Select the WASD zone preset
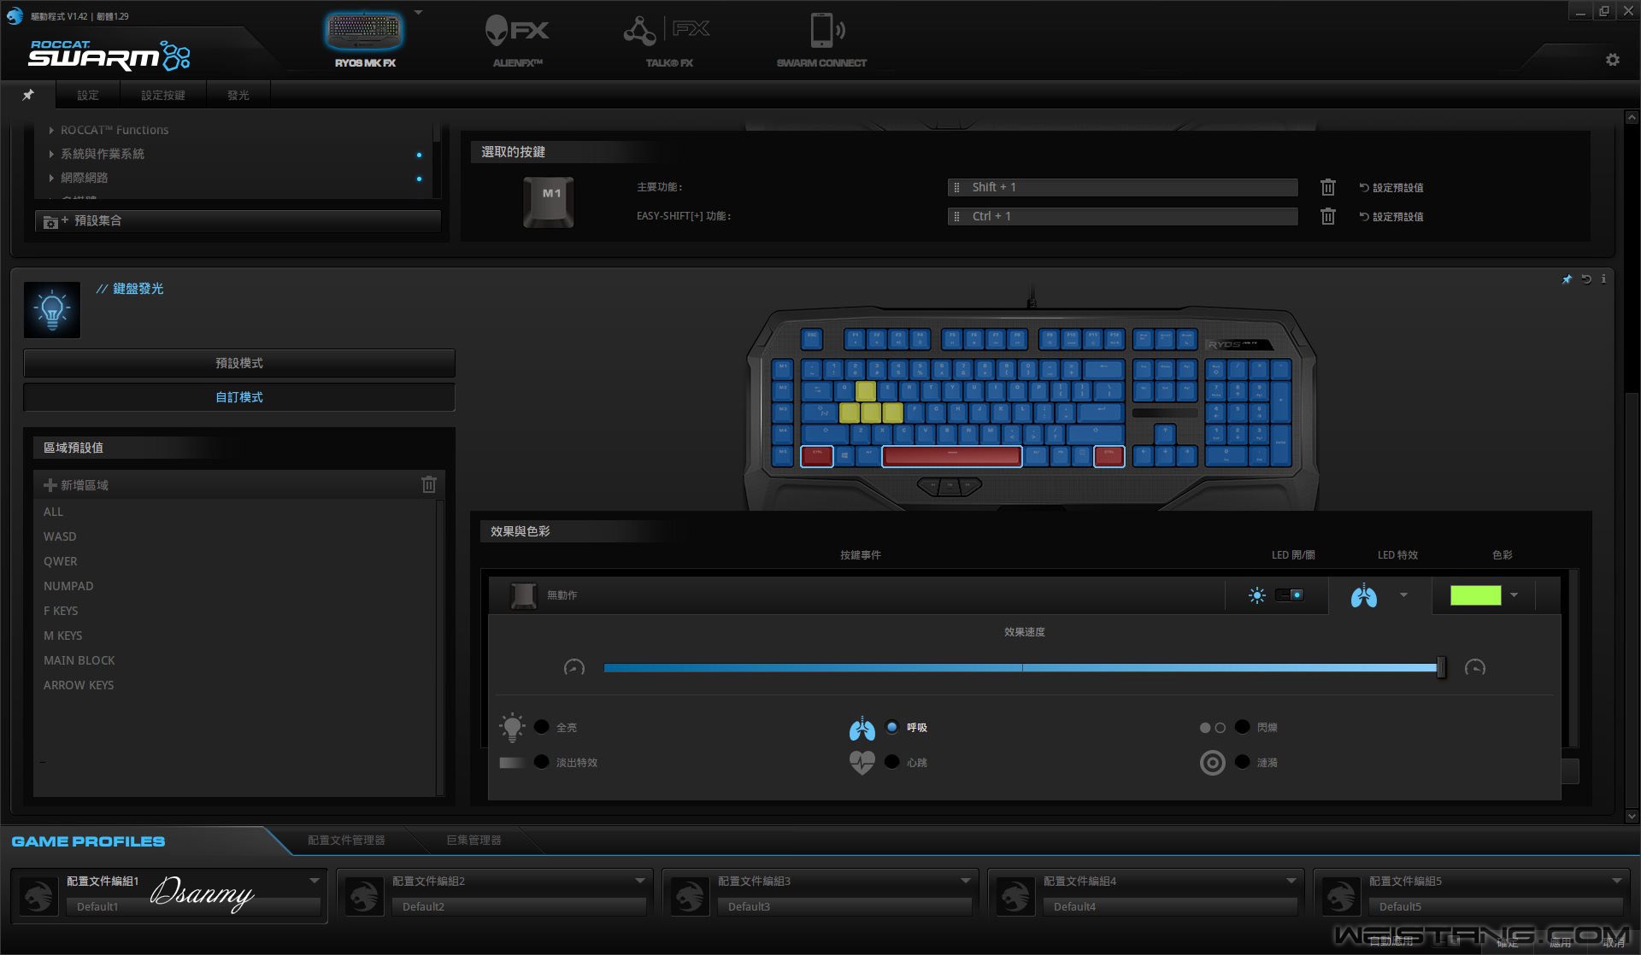Viewport: 1641px width, 955px height. [x=60, y=536]
